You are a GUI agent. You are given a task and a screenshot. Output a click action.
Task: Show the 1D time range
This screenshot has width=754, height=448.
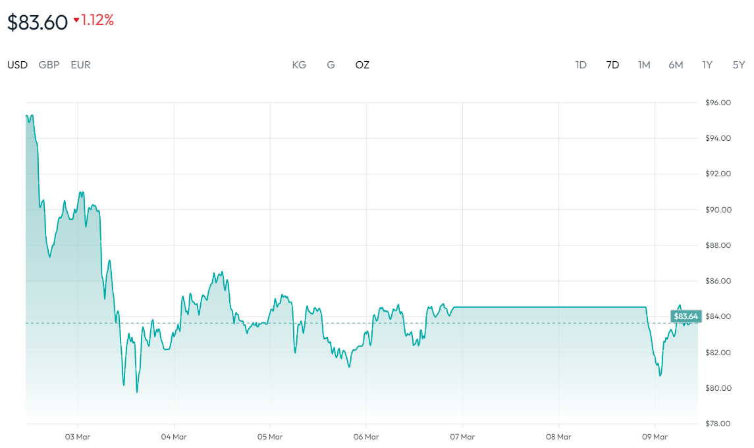(581, 64)
